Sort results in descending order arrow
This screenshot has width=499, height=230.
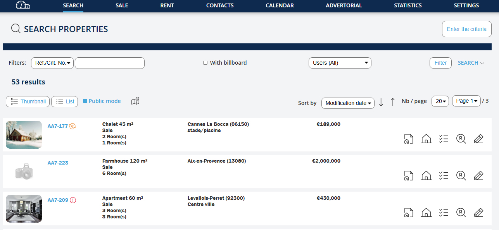pos(381,102)
